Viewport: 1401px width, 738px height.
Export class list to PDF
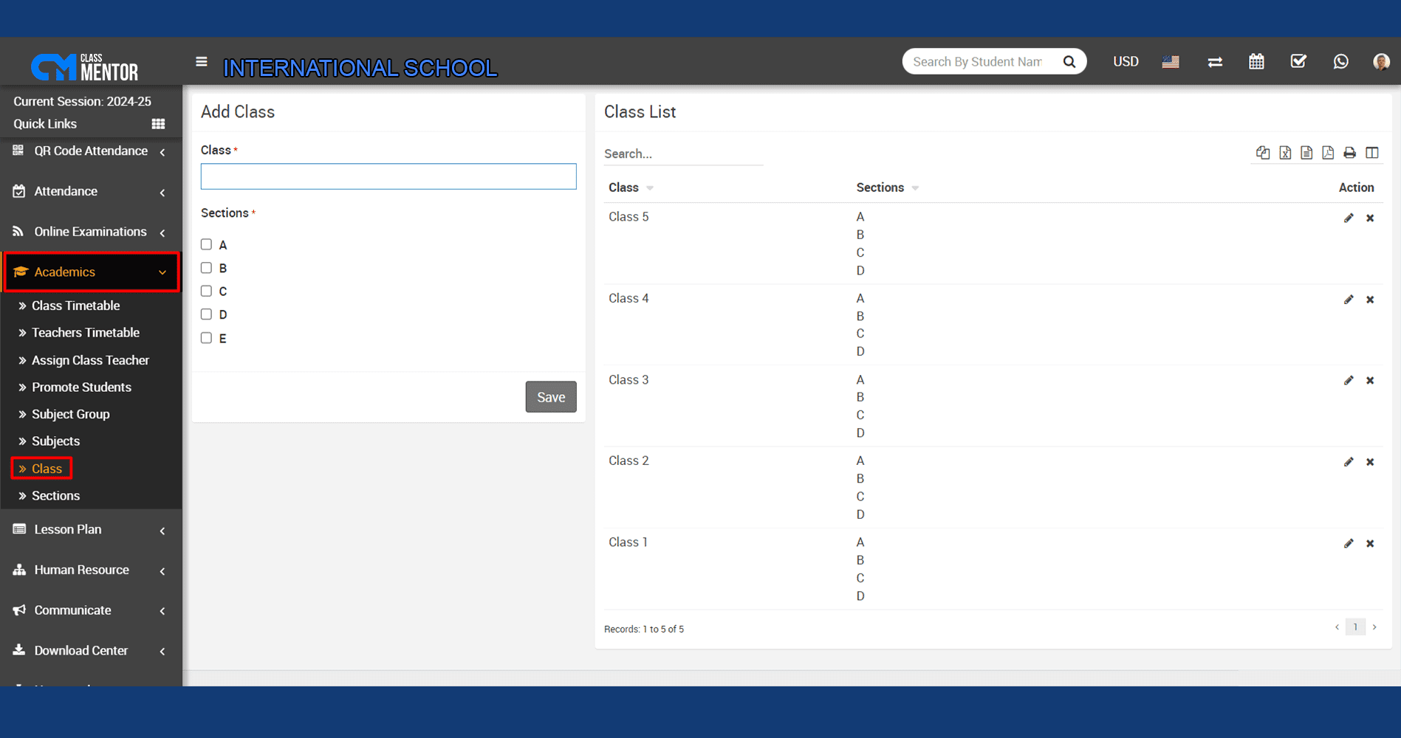[x=1328, y=153]
